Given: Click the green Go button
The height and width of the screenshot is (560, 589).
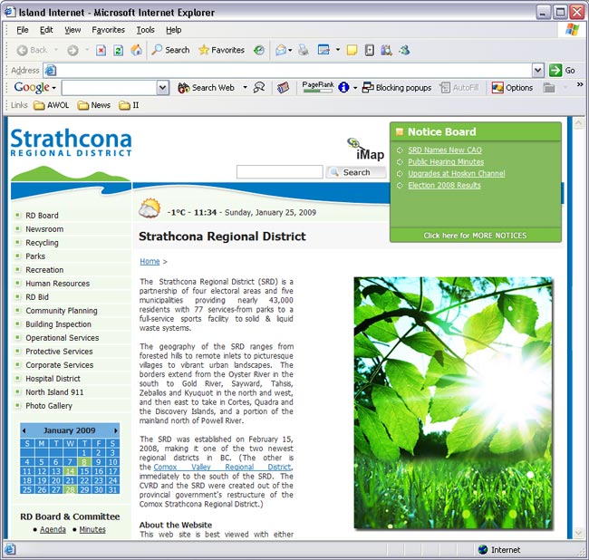Looking at the screenshot, I should [x=562, y=71].
